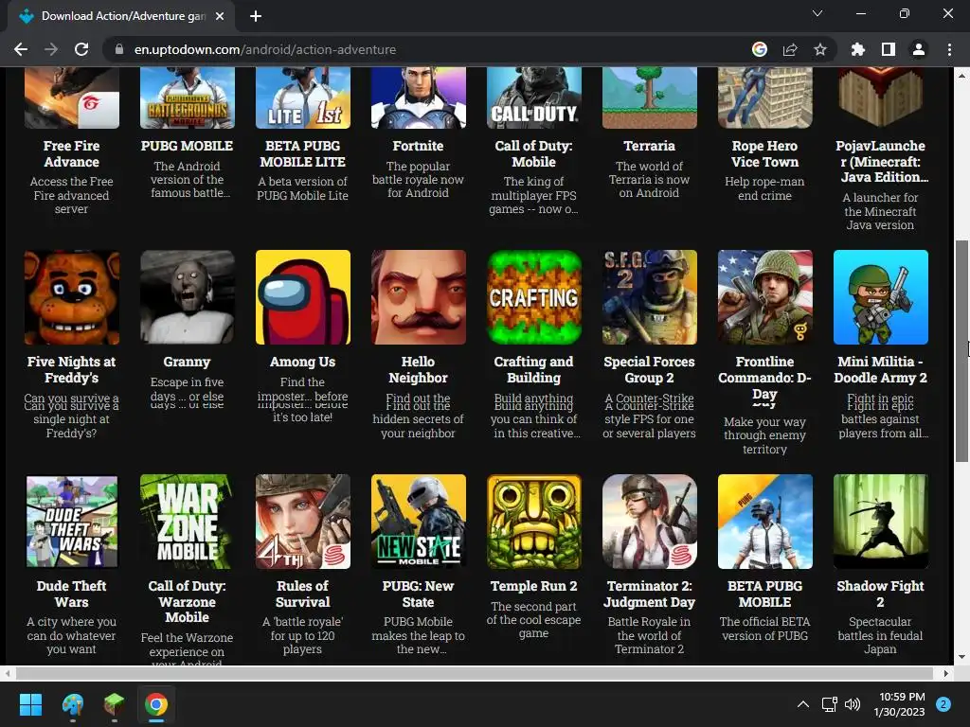
Task: Show hidden system tray icons
Action: pos(803,704)
